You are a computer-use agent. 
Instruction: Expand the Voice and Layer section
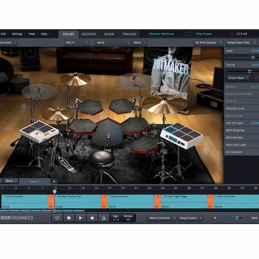(241, 145)
